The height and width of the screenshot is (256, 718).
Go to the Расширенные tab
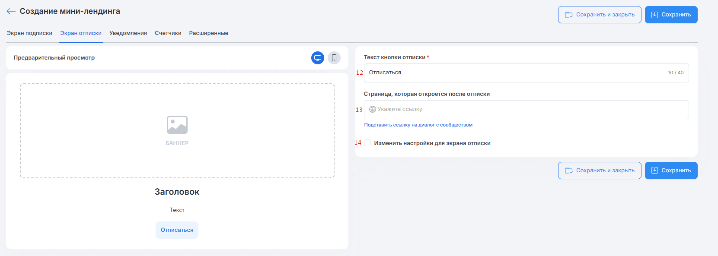click(209, 33)
